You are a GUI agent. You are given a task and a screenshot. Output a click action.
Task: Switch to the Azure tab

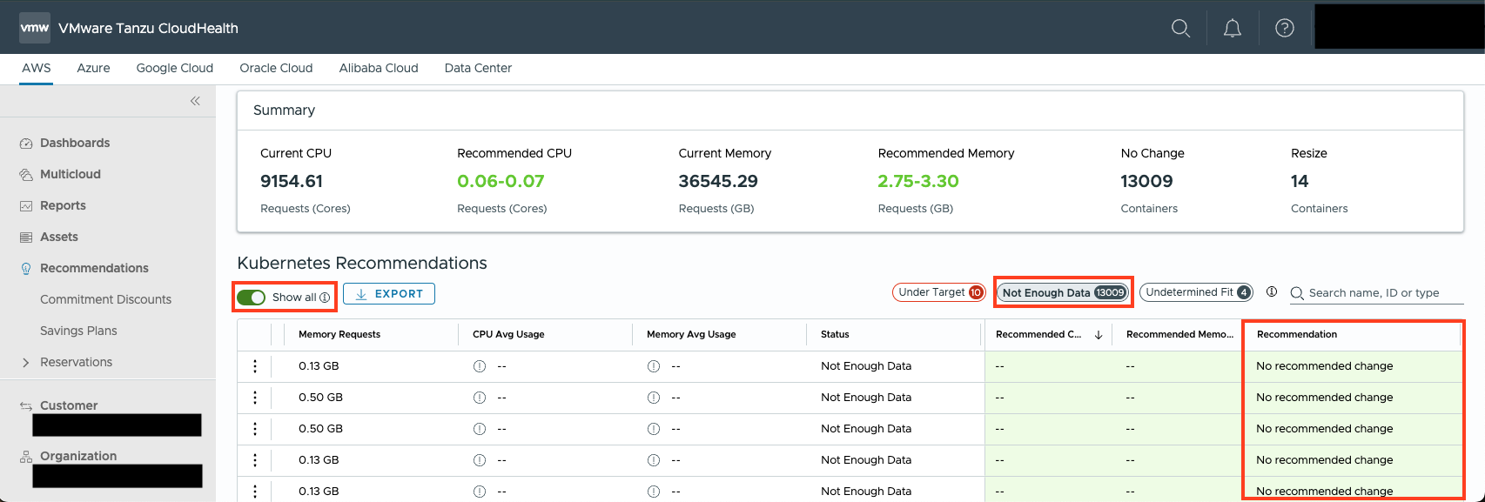pyautogui.click(x=93, y=68)
